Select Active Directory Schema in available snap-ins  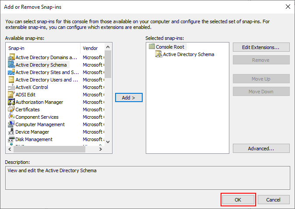[x=41, y=65]
